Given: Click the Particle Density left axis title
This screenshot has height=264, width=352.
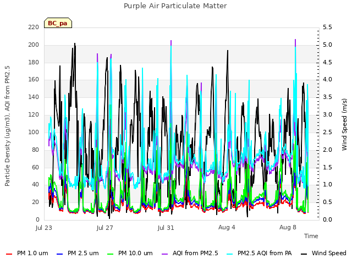Looking at the screenshot, I should coord(7,126).
